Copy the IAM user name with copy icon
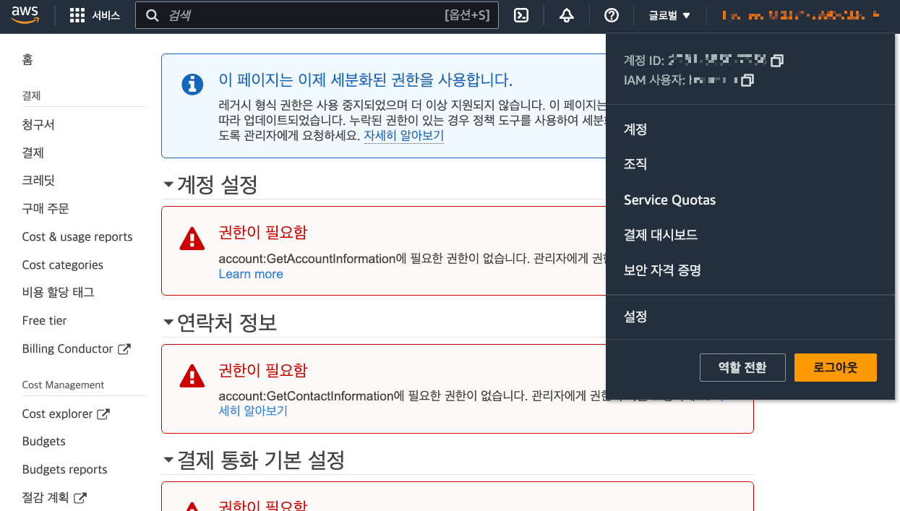Screen dimensions: 900x511 (x=747, y=80)
